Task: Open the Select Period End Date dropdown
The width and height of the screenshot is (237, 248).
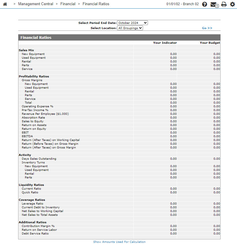Action: (x=132, y=23)
